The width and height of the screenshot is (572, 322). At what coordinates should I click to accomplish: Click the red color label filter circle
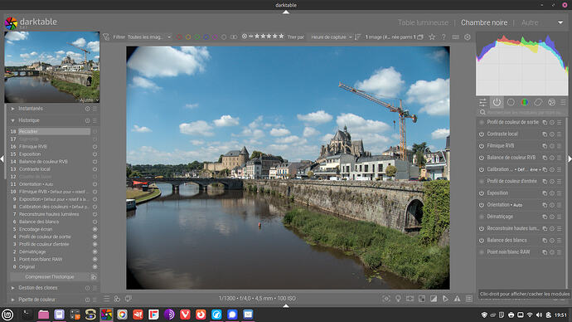(179, 37)
